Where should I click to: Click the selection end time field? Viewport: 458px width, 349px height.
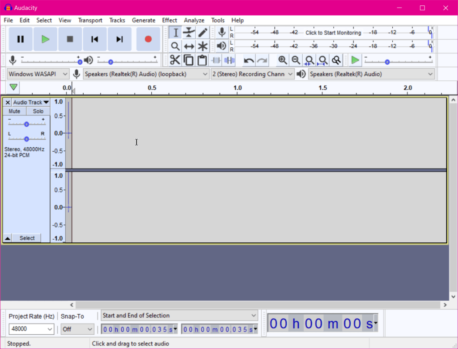coord(219,329)
